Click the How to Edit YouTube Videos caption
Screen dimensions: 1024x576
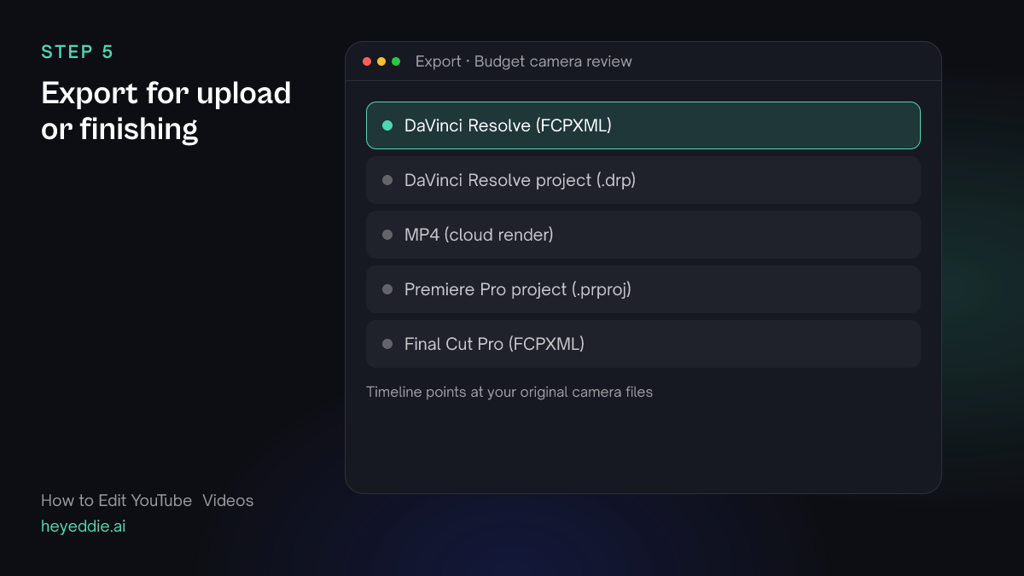coord(148,501)
